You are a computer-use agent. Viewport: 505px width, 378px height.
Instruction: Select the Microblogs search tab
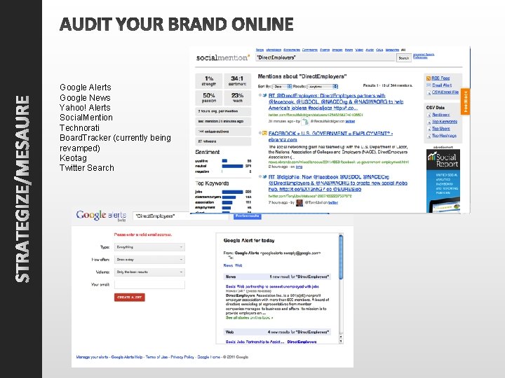(274, 50)
